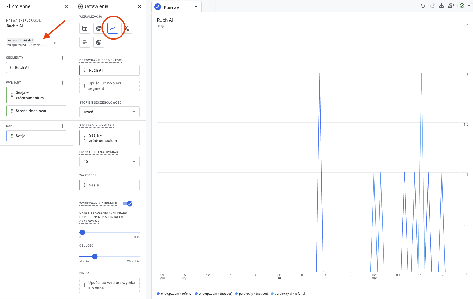Add a new segment with plus
This screenshot has height=299, width=473.
(x=62, y=58)
